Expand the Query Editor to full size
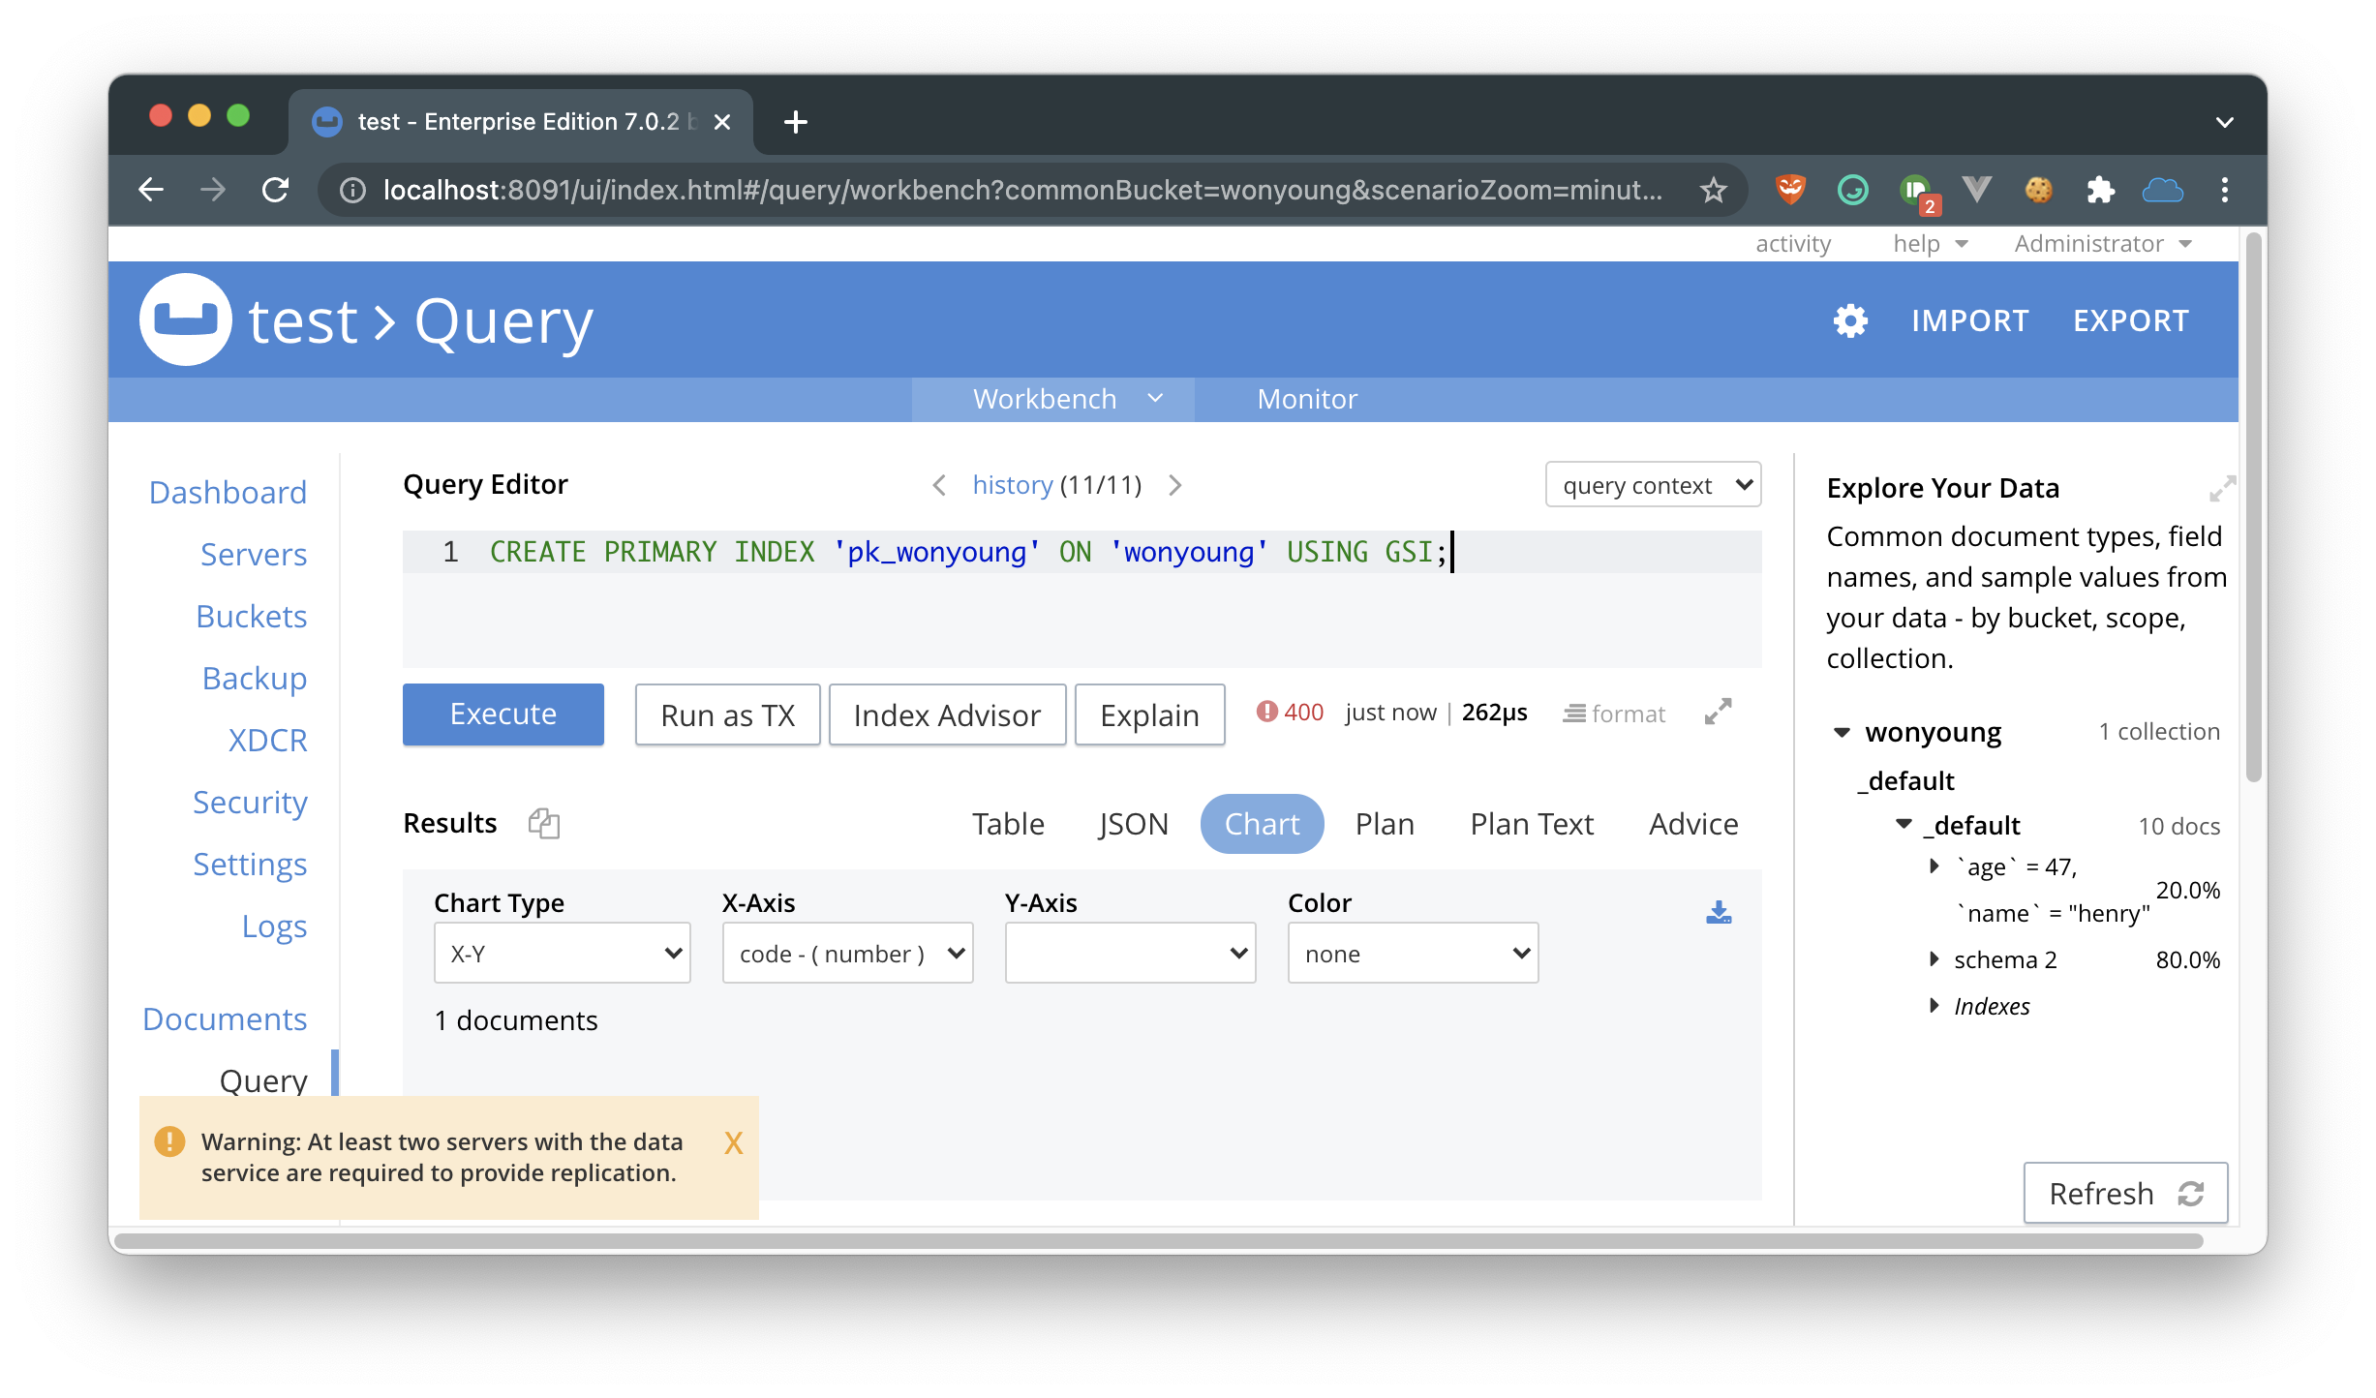 tap(1718, 713)
